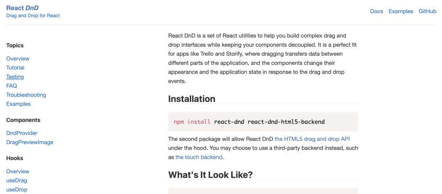The width and height of the screenshot is (442, 194).
Task: Go to the GitHub link in header
Action: point(427,11)
